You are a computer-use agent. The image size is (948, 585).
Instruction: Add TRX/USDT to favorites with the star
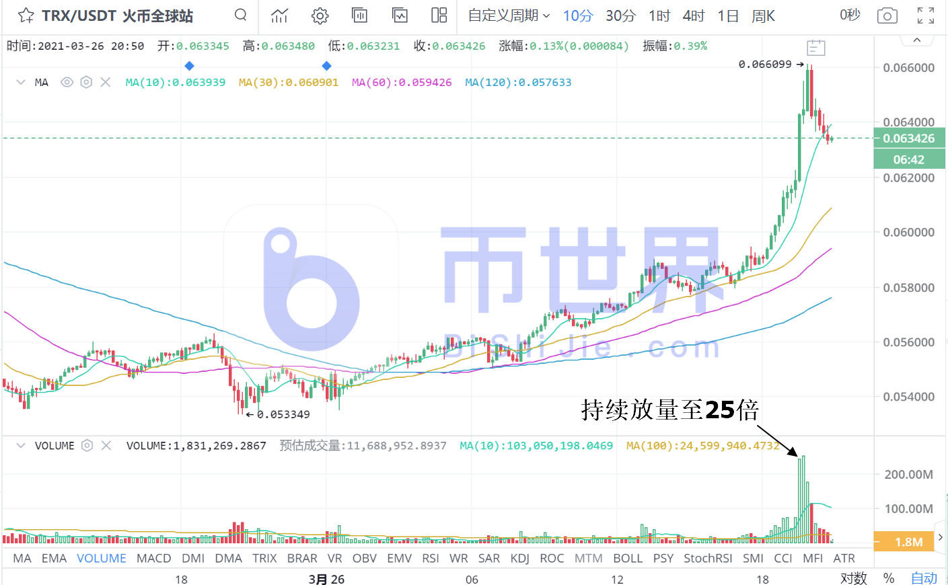click(27, 15)
